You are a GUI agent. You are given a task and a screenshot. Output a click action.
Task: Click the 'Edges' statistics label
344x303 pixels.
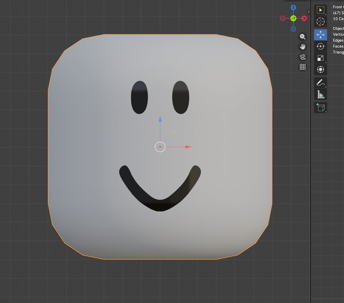coord(338,40)
